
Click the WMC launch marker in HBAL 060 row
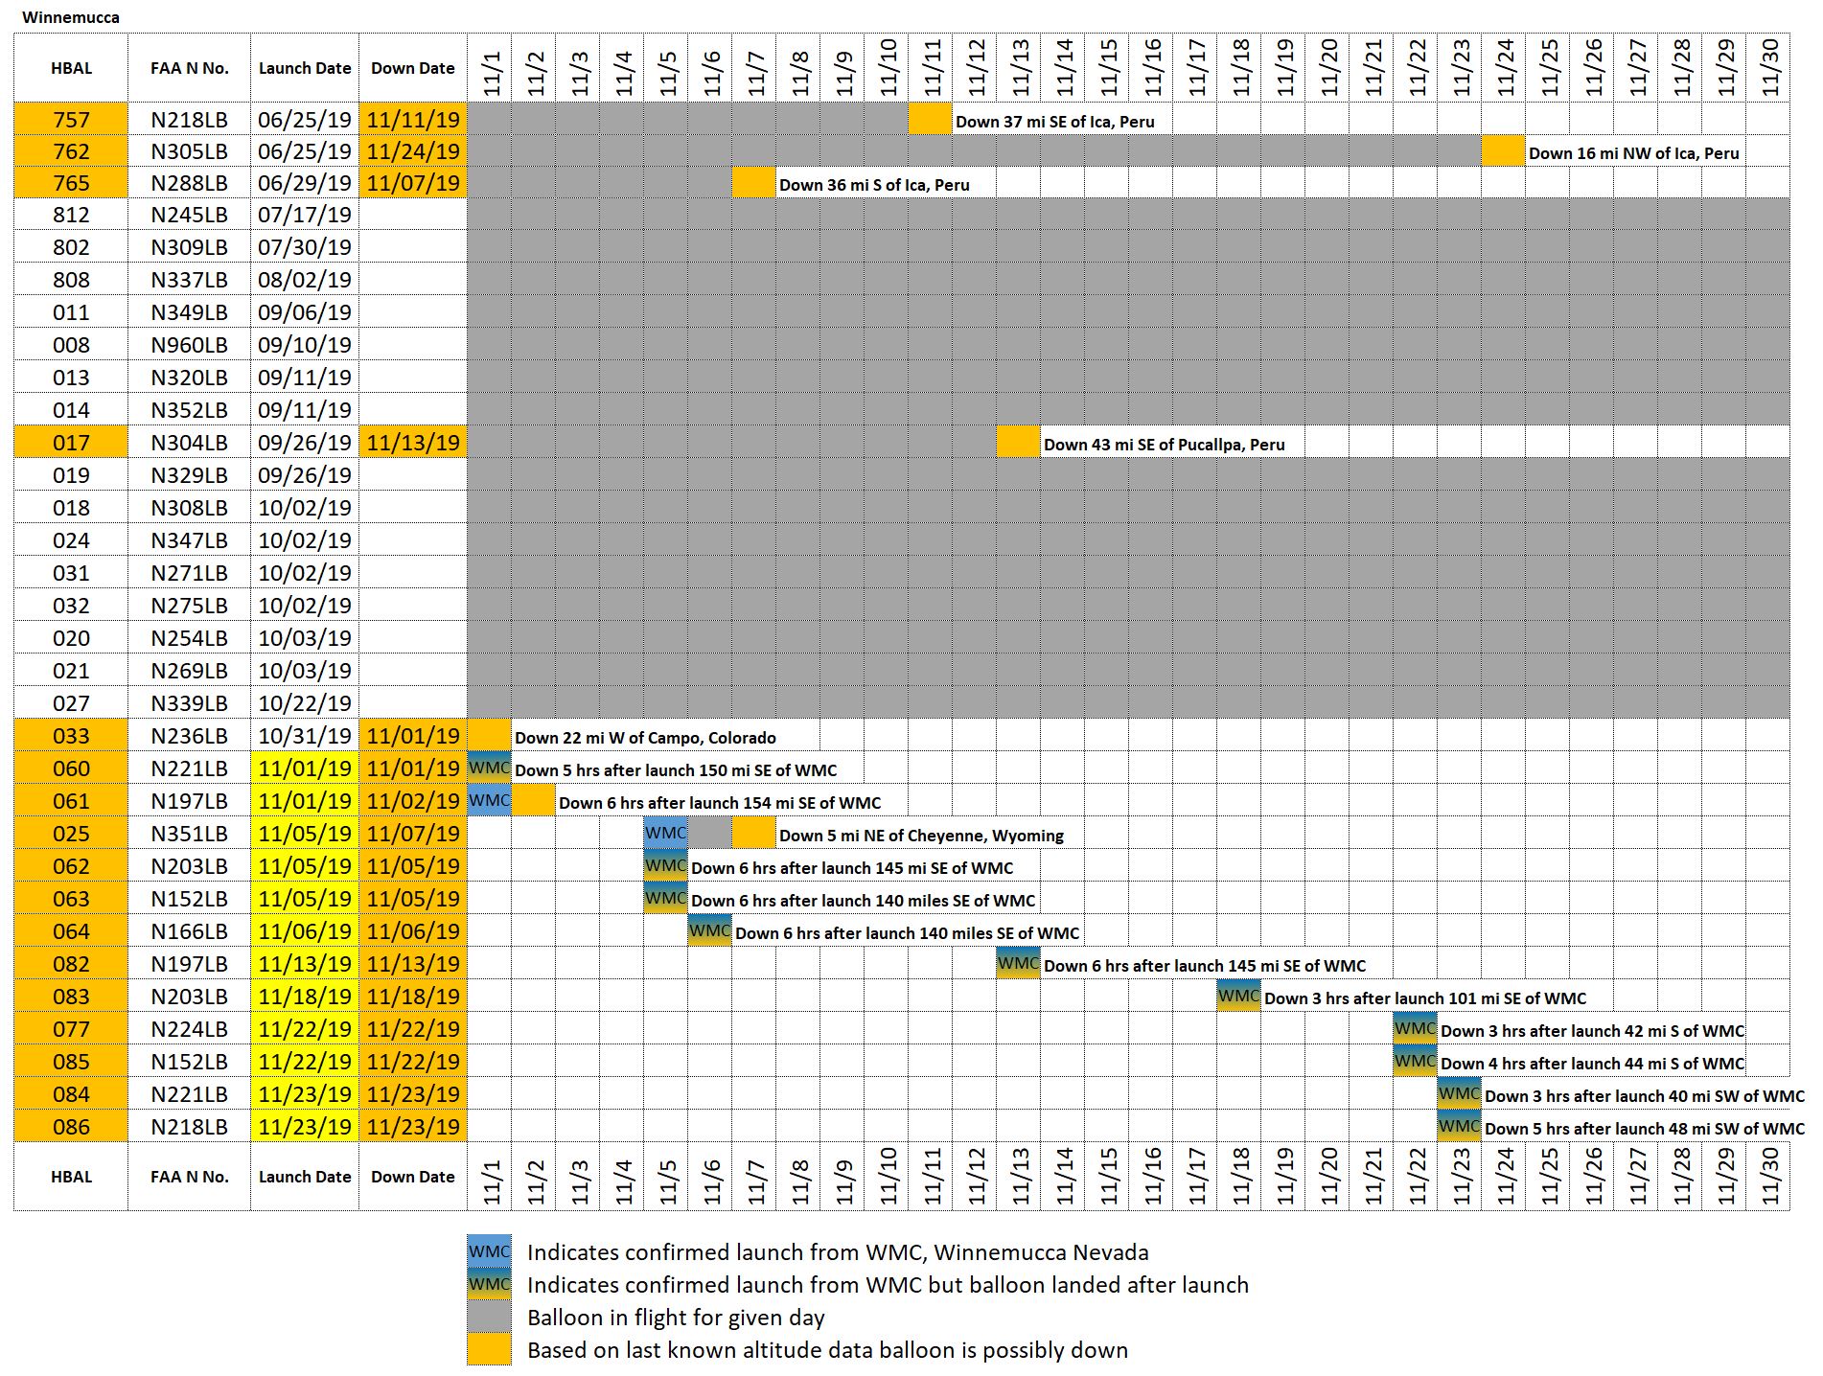coord(489,768)
